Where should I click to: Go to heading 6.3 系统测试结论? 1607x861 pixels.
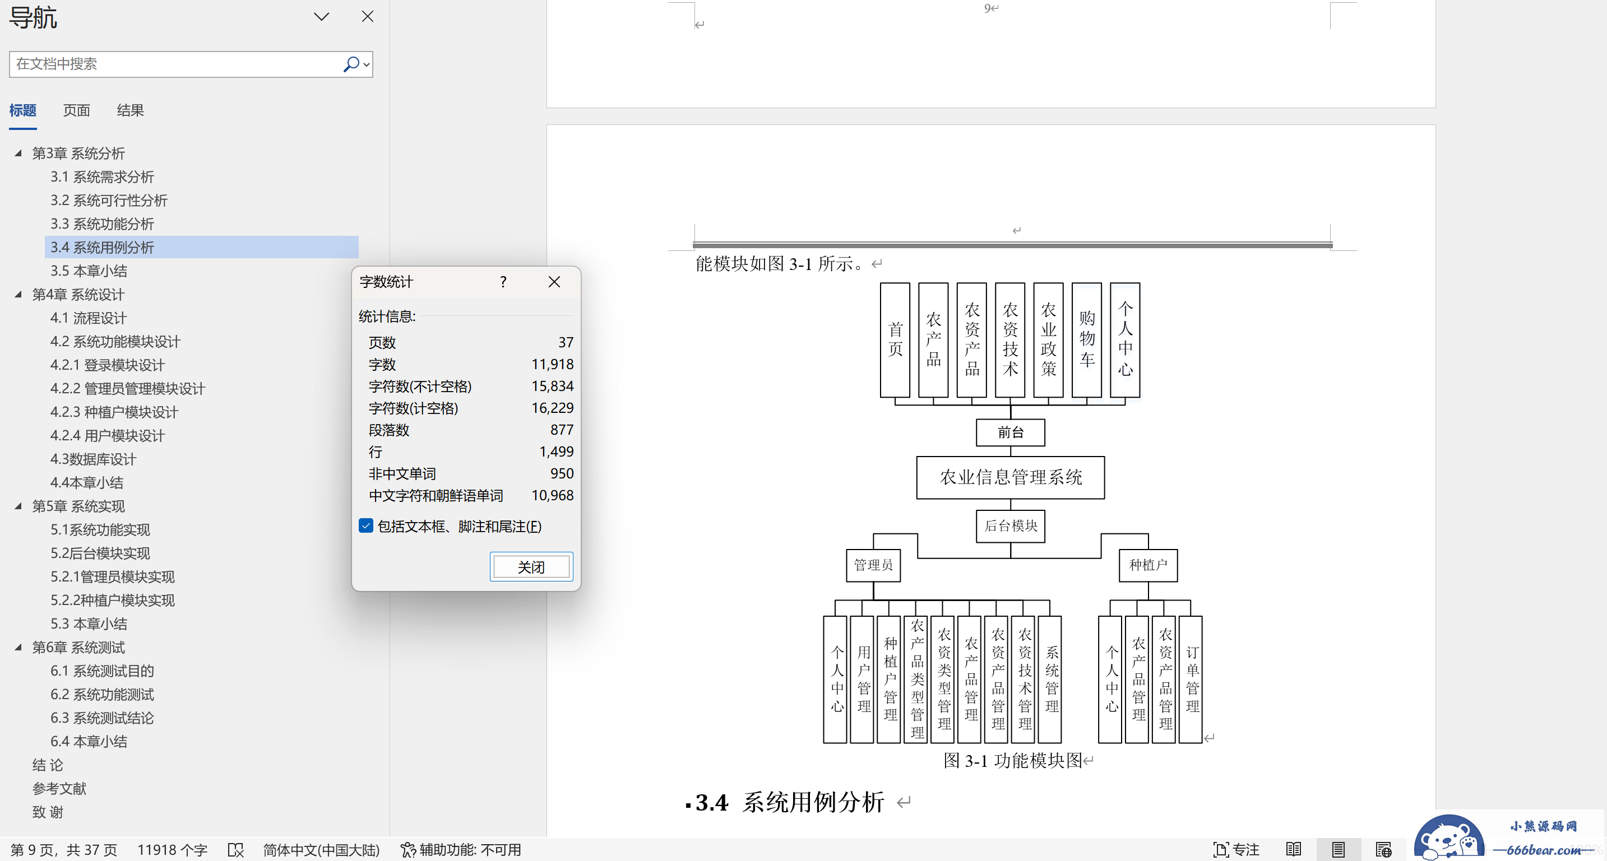103,718
